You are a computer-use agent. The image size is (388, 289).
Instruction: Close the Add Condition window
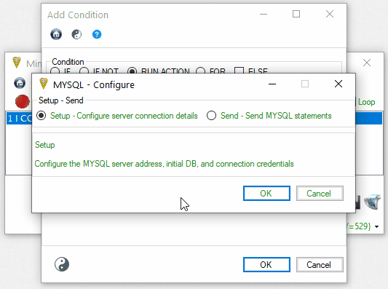tap(330, 14)
